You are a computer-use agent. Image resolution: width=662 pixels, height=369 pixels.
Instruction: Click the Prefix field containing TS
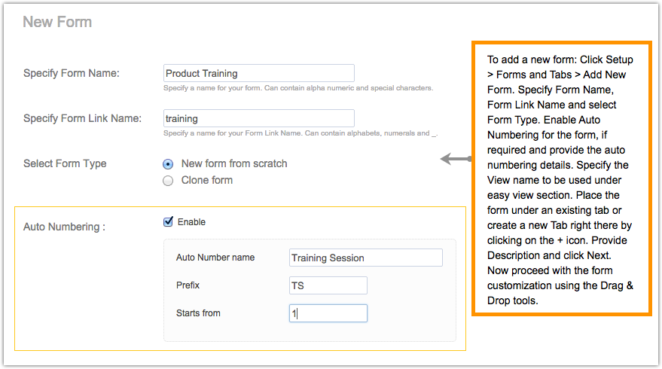pyautogui.click(x=328, y=285)
